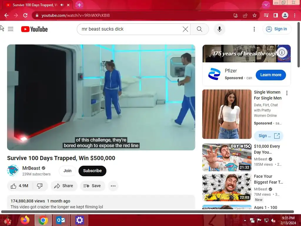Save the video to a playlist
Screen dimensions: 301x226
point(92,186)
